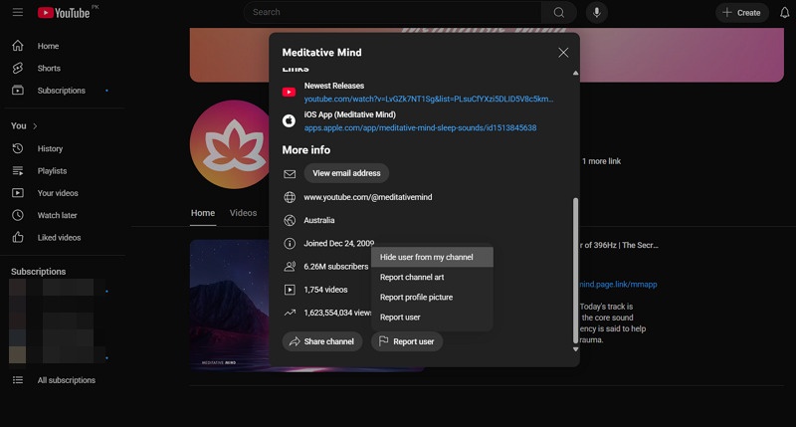Click the 6.26M subscribers text
Image resolution: width=796 pixels, height=427 pixels.
click(x=336, y=267)
